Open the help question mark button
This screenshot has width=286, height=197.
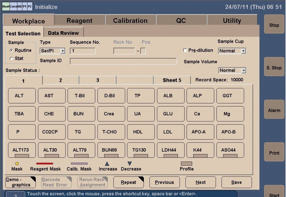(16, 194)
